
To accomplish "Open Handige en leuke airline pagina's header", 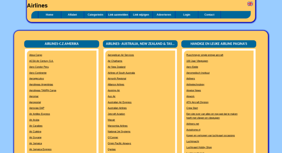I will pos(219,44).
